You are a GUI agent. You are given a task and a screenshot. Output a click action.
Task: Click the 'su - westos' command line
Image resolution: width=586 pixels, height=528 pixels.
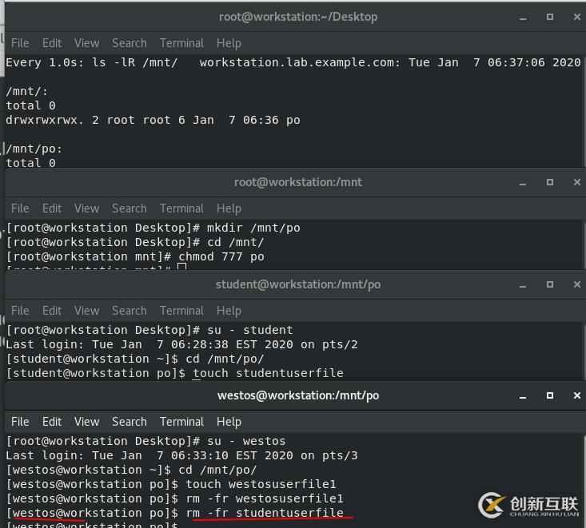click(x=146, y=441)
